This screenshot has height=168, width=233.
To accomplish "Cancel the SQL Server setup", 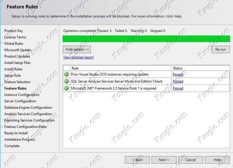I will click(191, 160).
